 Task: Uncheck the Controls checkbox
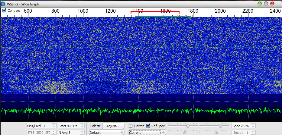[4, 11]
